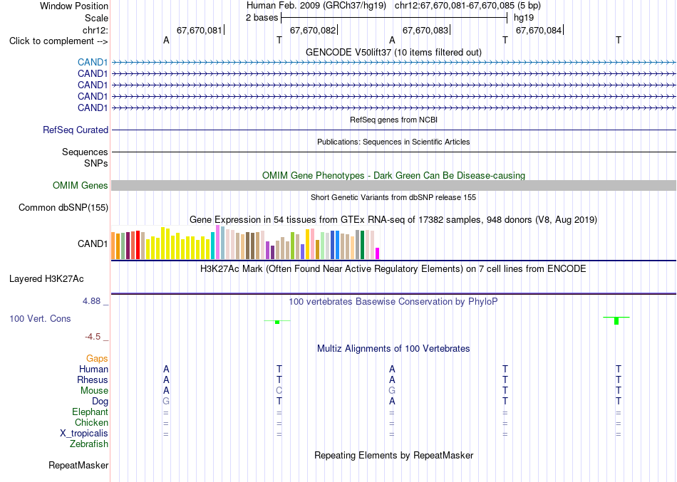Screen dimensions: 677x482
Task: Select the light-blue CAND1 transcript label
Action: coord(93,62)
